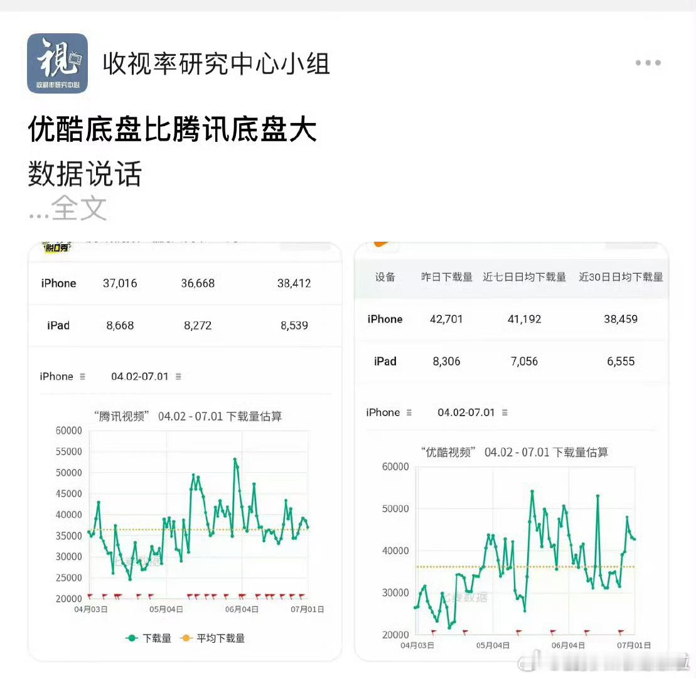Screen dimensions: 696x678
Task: Toggle the green 下载量 legend item
Action: [148, 638]
